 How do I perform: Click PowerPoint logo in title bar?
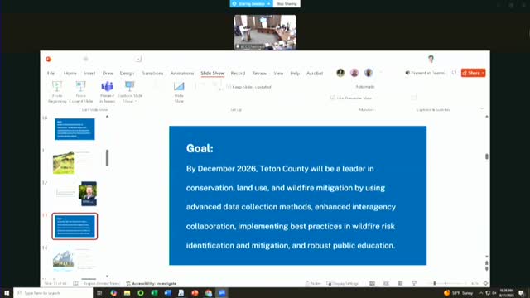[x=49, y=59]
